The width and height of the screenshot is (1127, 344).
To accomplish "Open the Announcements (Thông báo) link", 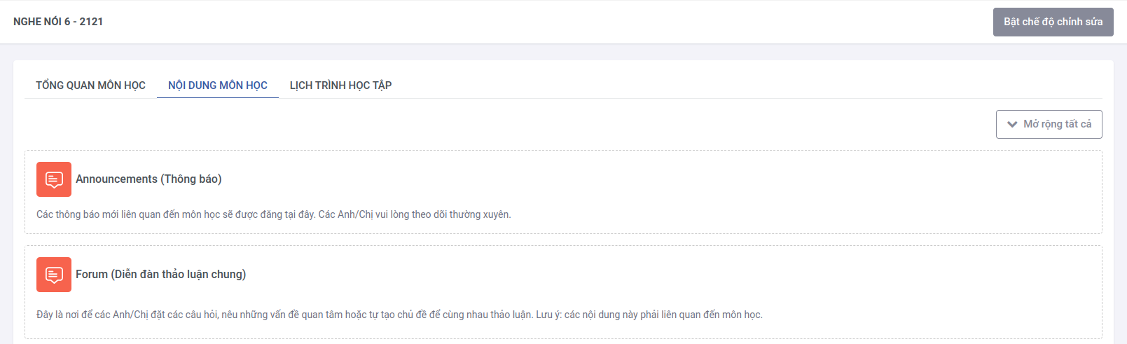I will click(x=148, y=179).
